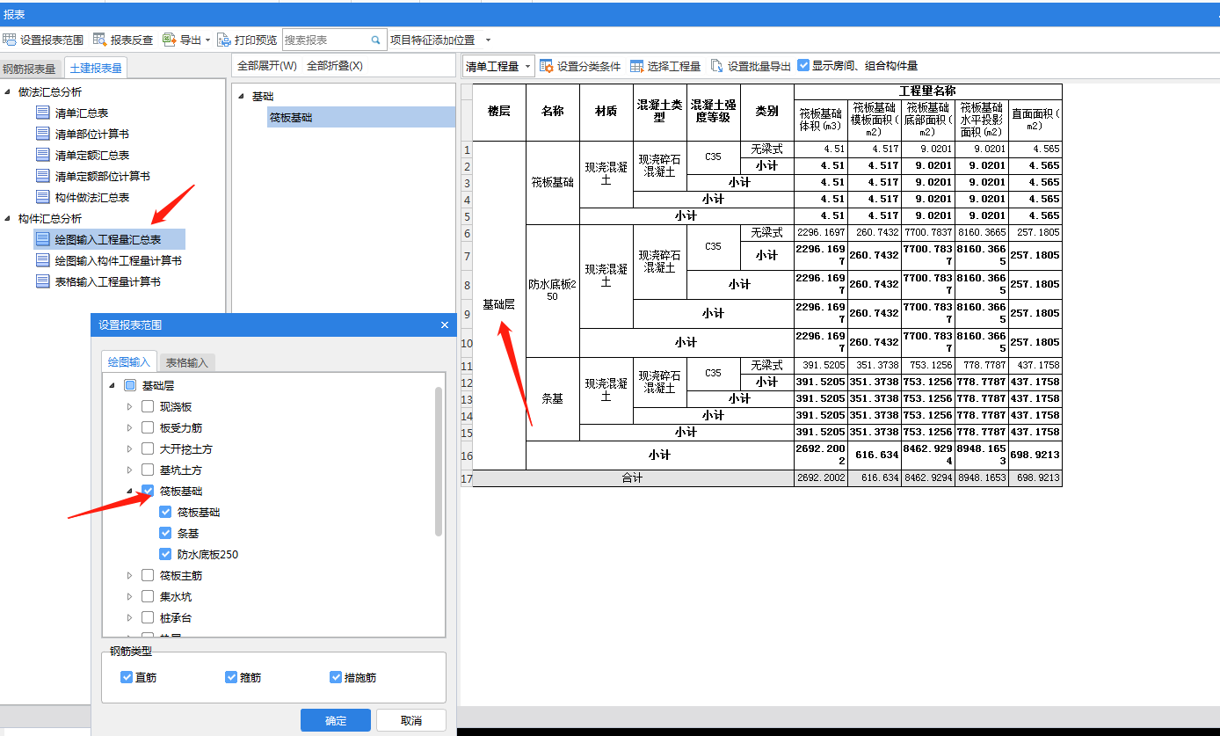Collapse the 做法汇总分析 tree group
This screenshot has width=1220, height=736.
click(x=8, y=91)
